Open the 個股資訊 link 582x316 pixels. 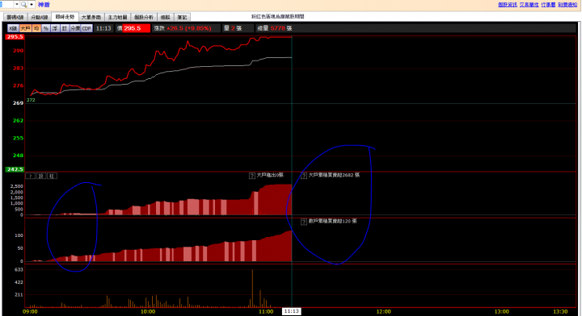tap(508, 5)
